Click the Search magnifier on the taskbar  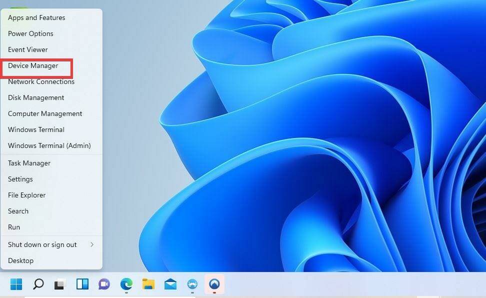click(37, 284)
